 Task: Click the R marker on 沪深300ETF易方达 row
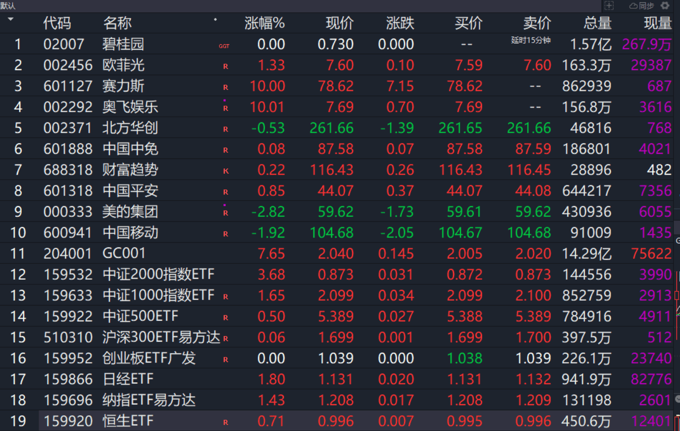pyautogui.click(x=225, y=339)
